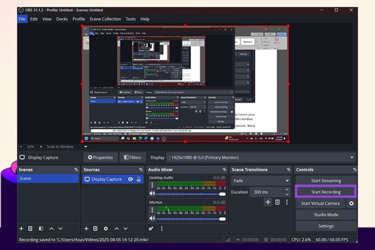Mute the Mic/Aux speaker icon
Image resolution: width=375 pixels, height=250 pixels.
coord(152,218)
